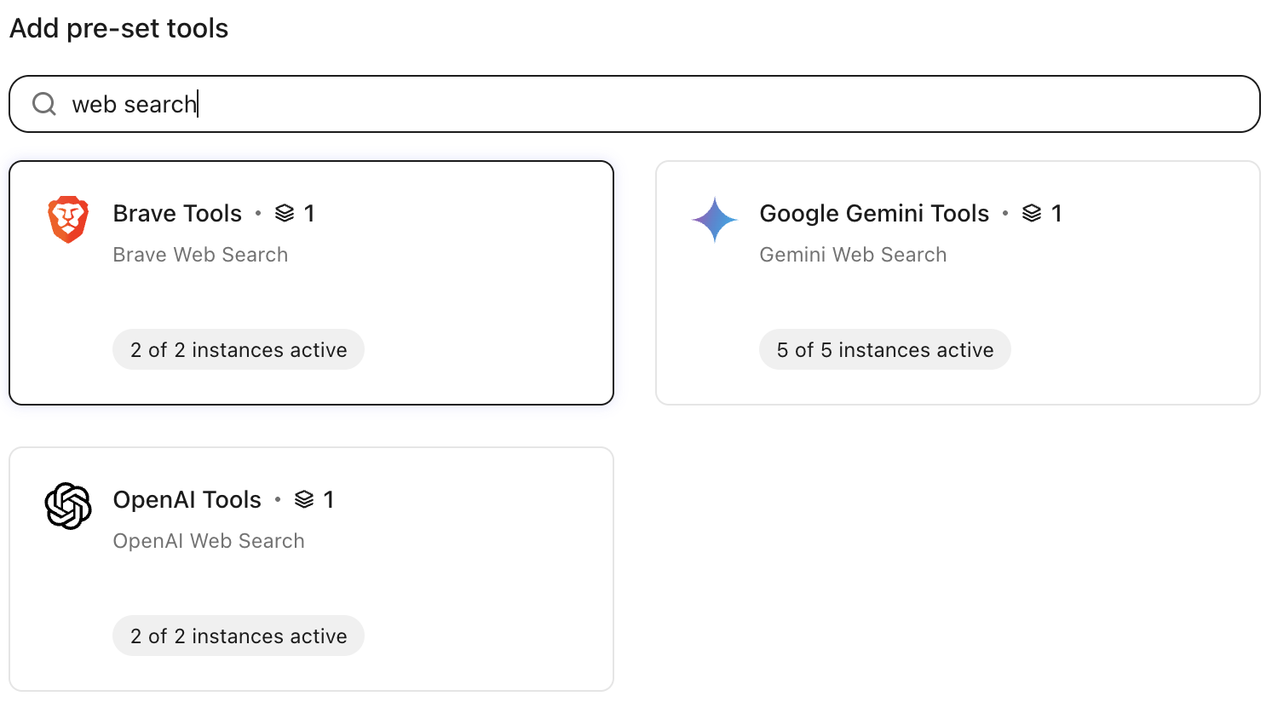Click the magnifying glass search icon

(x=44, y=104)
